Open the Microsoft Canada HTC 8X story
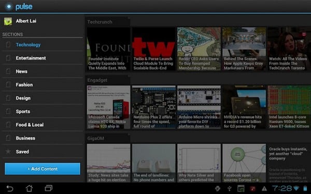This screenshot has width=311, height=194. pos(108,107)
